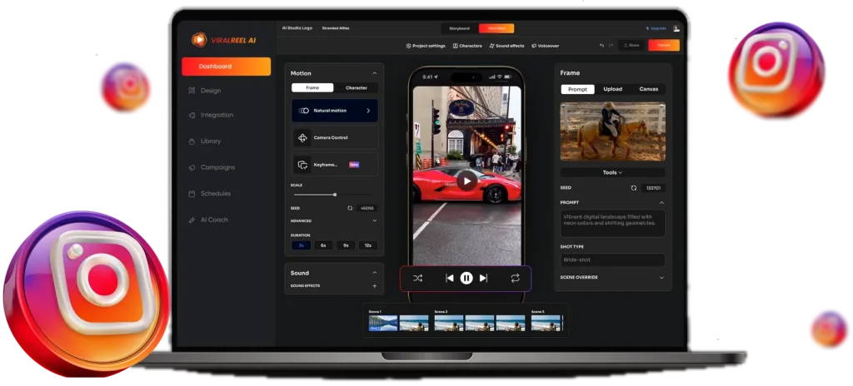
Task: Select the Upload tab in Frame panel
Action: tap(612, 89)
